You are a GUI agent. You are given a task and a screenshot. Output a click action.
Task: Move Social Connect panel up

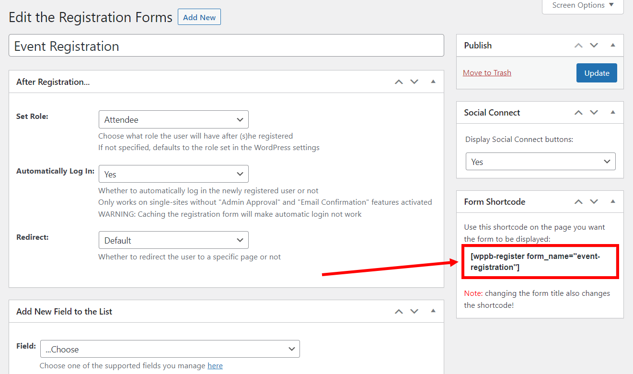coord(578,113)
